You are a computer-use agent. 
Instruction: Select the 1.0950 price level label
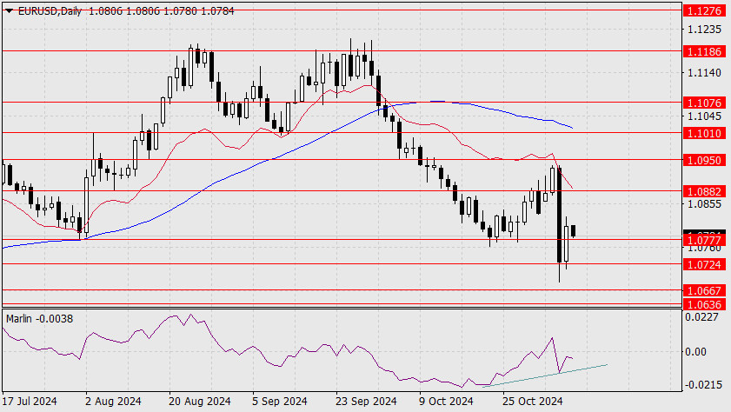[704, 160]
